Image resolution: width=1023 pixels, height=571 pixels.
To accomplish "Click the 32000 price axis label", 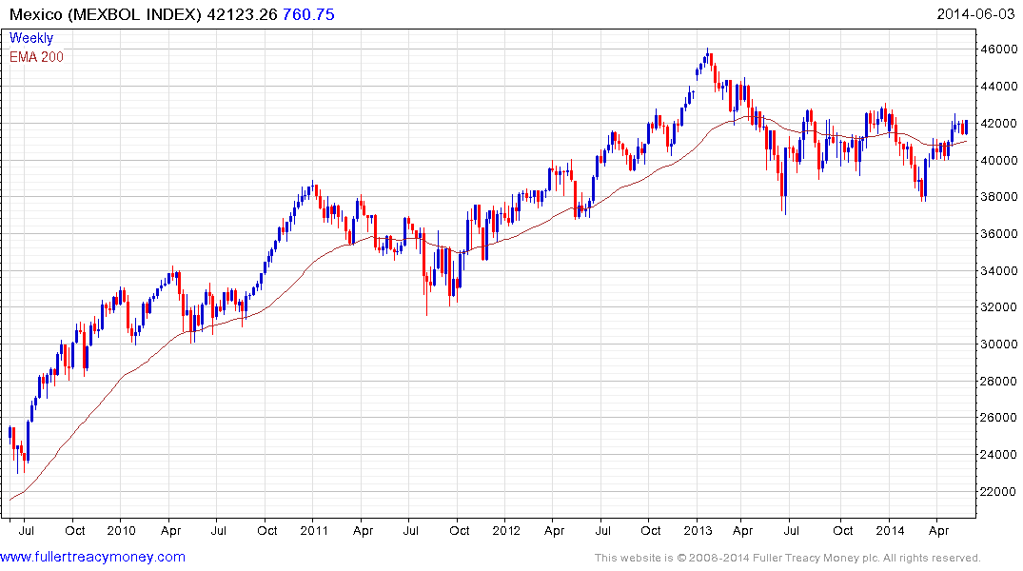I will point(999,306).
